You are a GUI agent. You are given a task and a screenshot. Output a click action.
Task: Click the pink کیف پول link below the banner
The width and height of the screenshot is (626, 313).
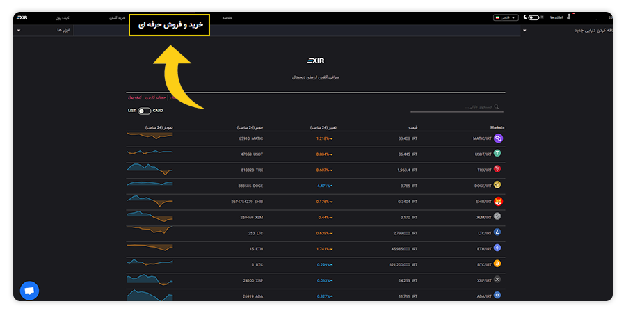coord(134,97)
